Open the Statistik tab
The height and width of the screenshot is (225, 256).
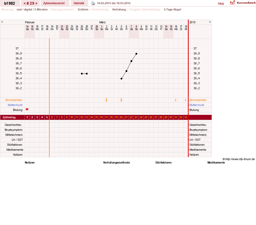coord(79,3)
